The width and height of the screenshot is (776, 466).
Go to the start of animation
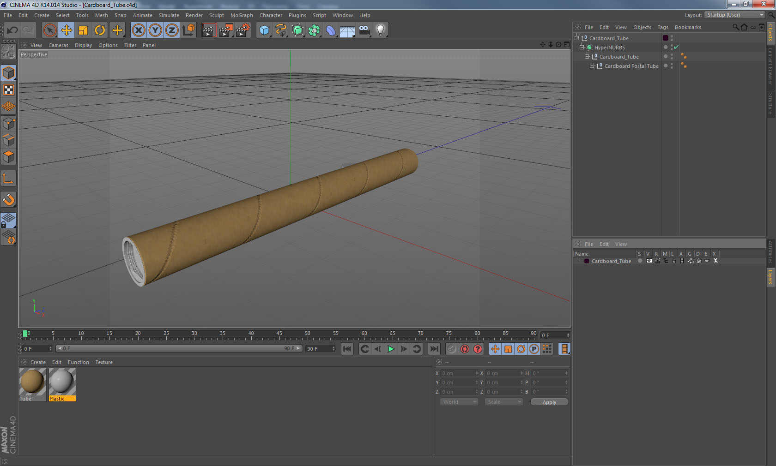[347, 349]
